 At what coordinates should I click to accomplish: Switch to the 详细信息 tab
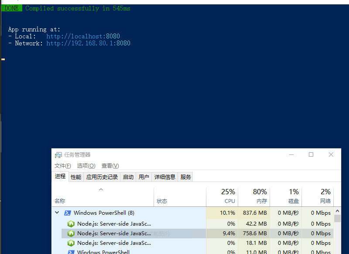[165, 177]
